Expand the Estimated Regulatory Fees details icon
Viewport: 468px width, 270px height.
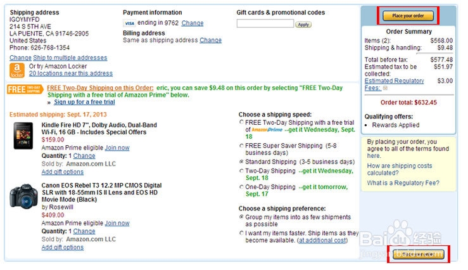pos(385,88)
